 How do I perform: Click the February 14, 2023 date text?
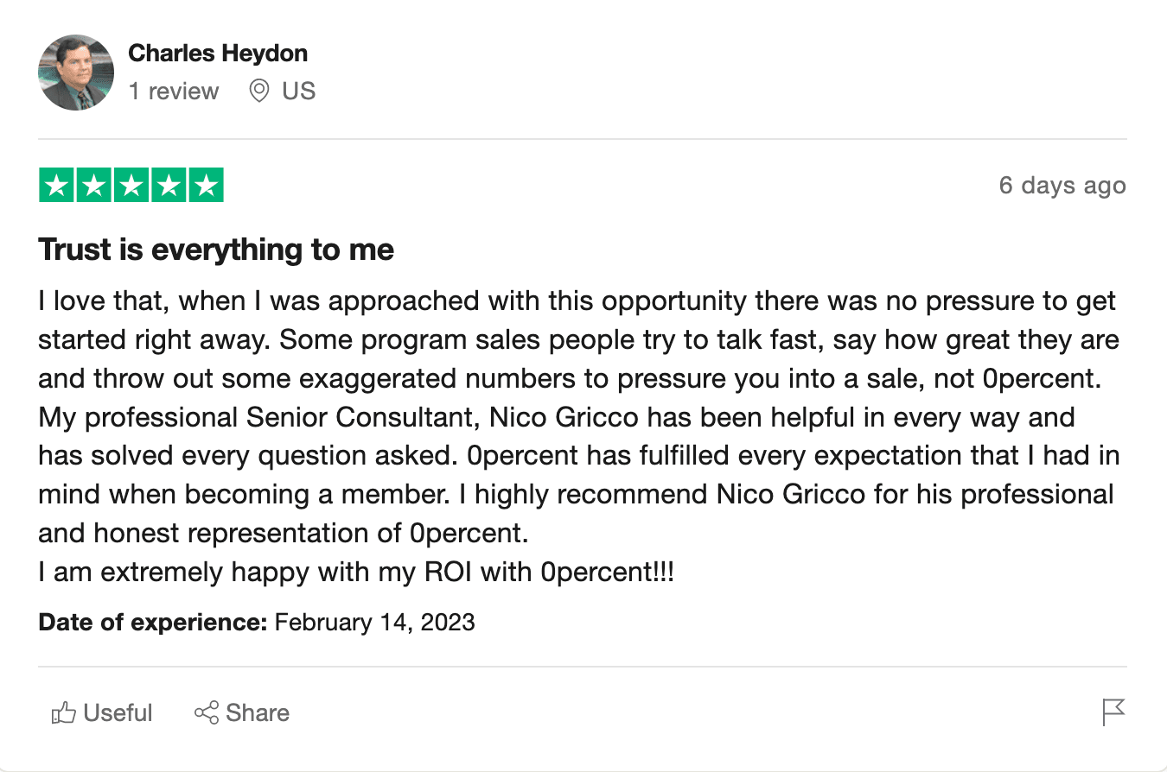(x=375, y=622)
